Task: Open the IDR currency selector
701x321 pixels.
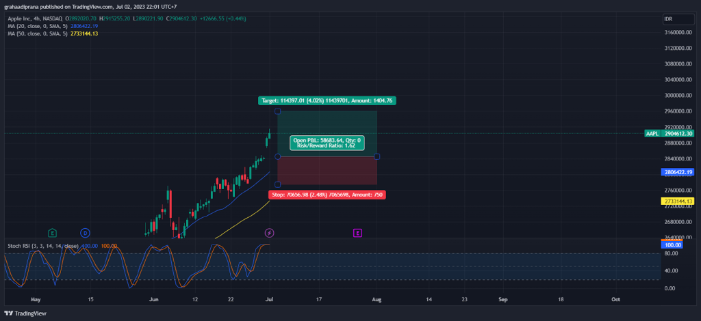Action: click(678, 19)
